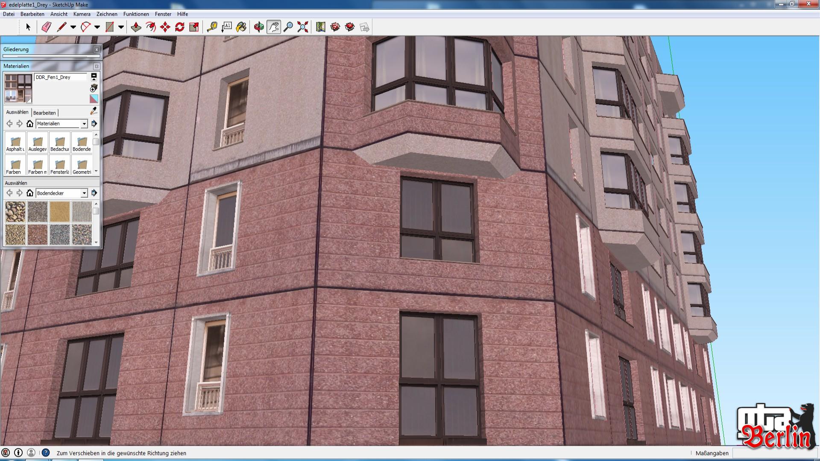
Task: Open the Kamera menu
Action: 82,14
